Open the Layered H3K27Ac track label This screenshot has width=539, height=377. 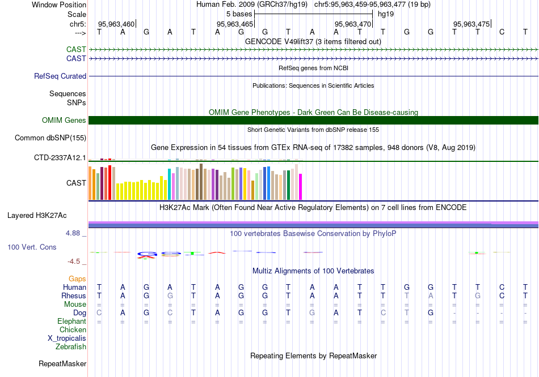tap(37, 216)
